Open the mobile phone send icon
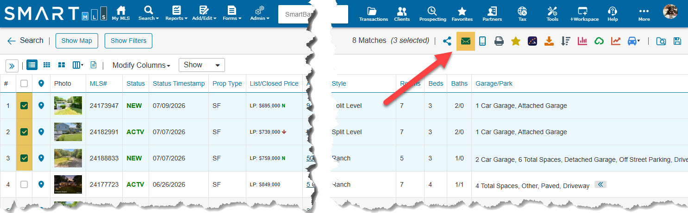688x213 pixels. (x=482, y=41)
